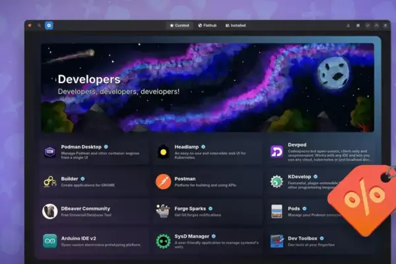396x264 pixels.
Task: Open the main menu icon in the header bar
Action: click(x=358, y=26)
